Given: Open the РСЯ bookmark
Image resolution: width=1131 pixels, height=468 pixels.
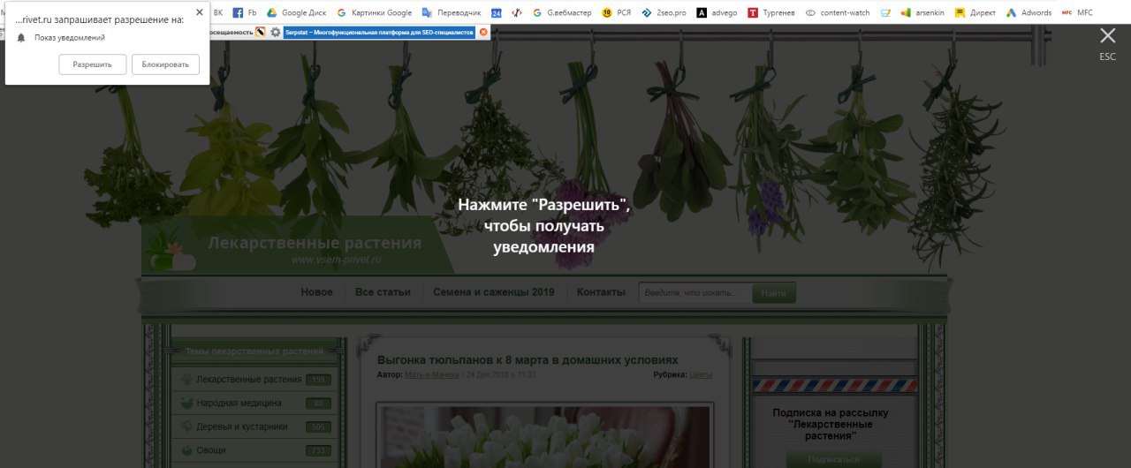Looking at the screenshot, I should (x=617, y=12).
